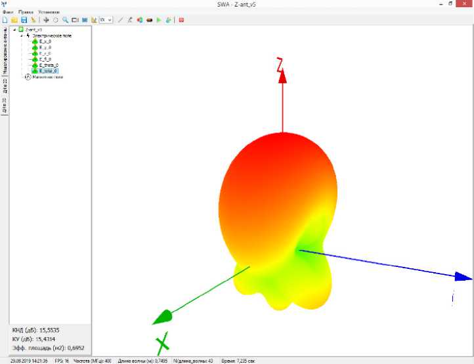Select the E_total_0 tree item

point(49,71)
